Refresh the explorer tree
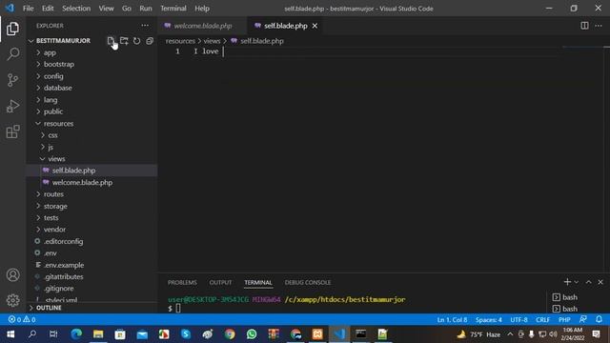Viewport: 610px width, 343px height. click(x=136, y=41)
